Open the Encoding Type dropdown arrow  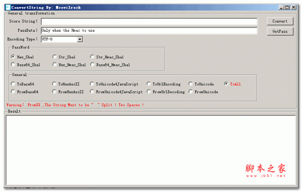[80, 39]
